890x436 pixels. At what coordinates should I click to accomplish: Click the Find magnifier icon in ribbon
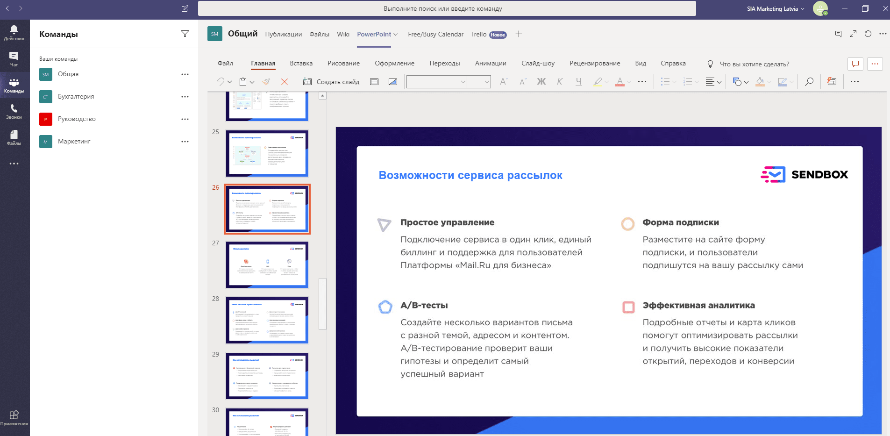click(x=809, y=82)
